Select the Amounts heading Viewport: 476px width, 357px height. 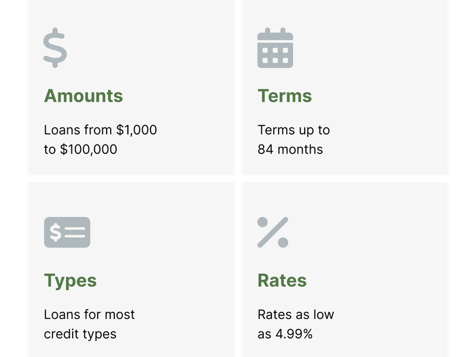click(83, 96)
